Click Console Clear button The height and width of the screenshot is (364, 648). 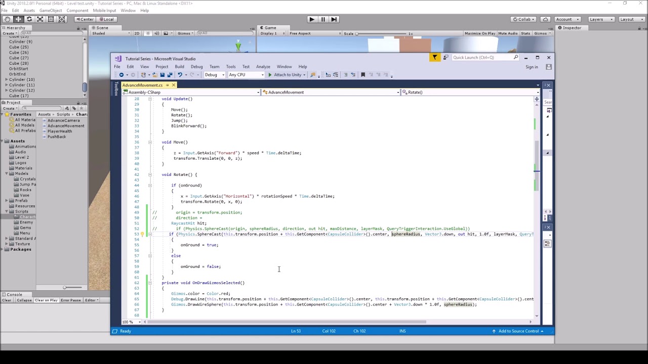[x=7, y=300]
